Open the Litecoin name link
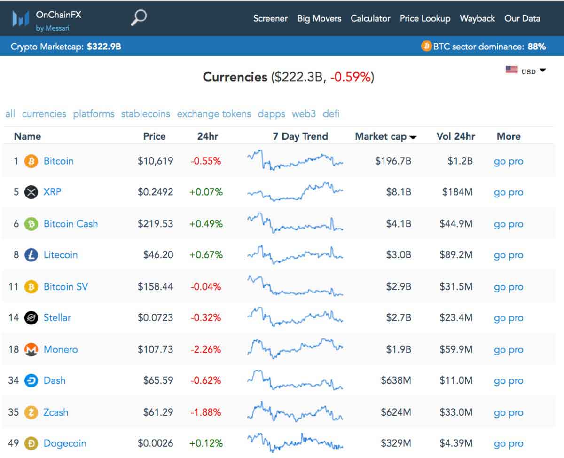The width and height of the screenshot is (564, 458). [61, 255]
